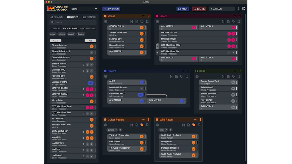Open the notes icon in Vocal chain
This screenshot has height=164, width=292.
137,22
